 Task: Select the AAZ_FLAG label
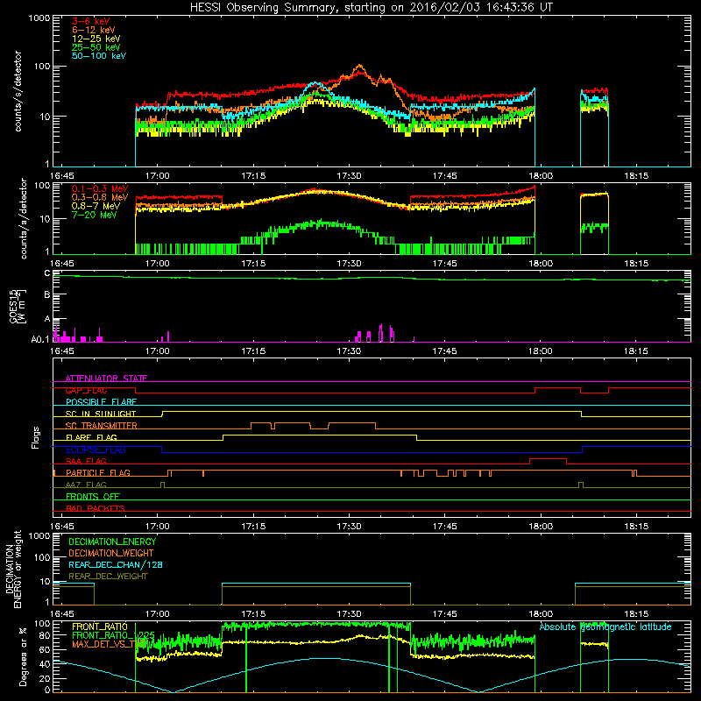(x=86, y=485)
